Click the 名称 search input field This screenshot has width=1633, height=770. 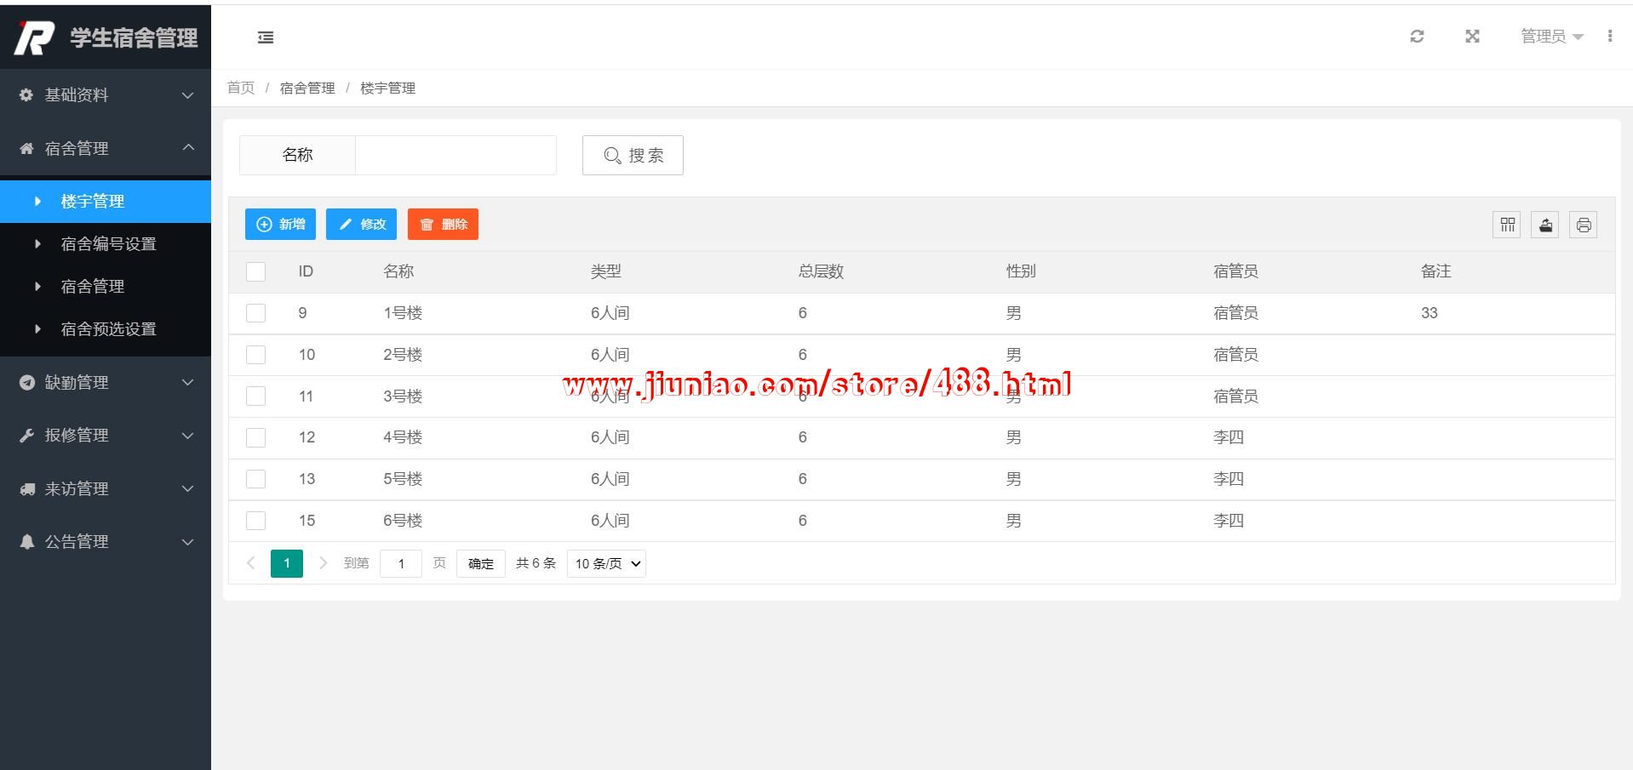(x=456, y=156)
